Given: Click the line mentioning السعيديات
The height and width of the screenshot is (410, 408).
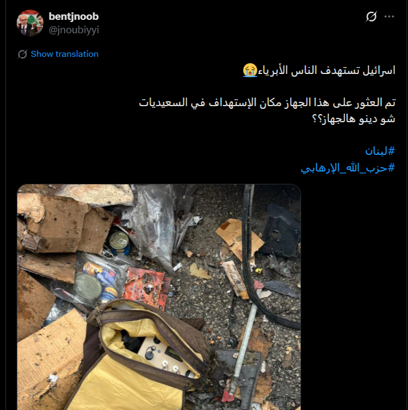Looking at the screenshot, I should (x=267, y=102).
